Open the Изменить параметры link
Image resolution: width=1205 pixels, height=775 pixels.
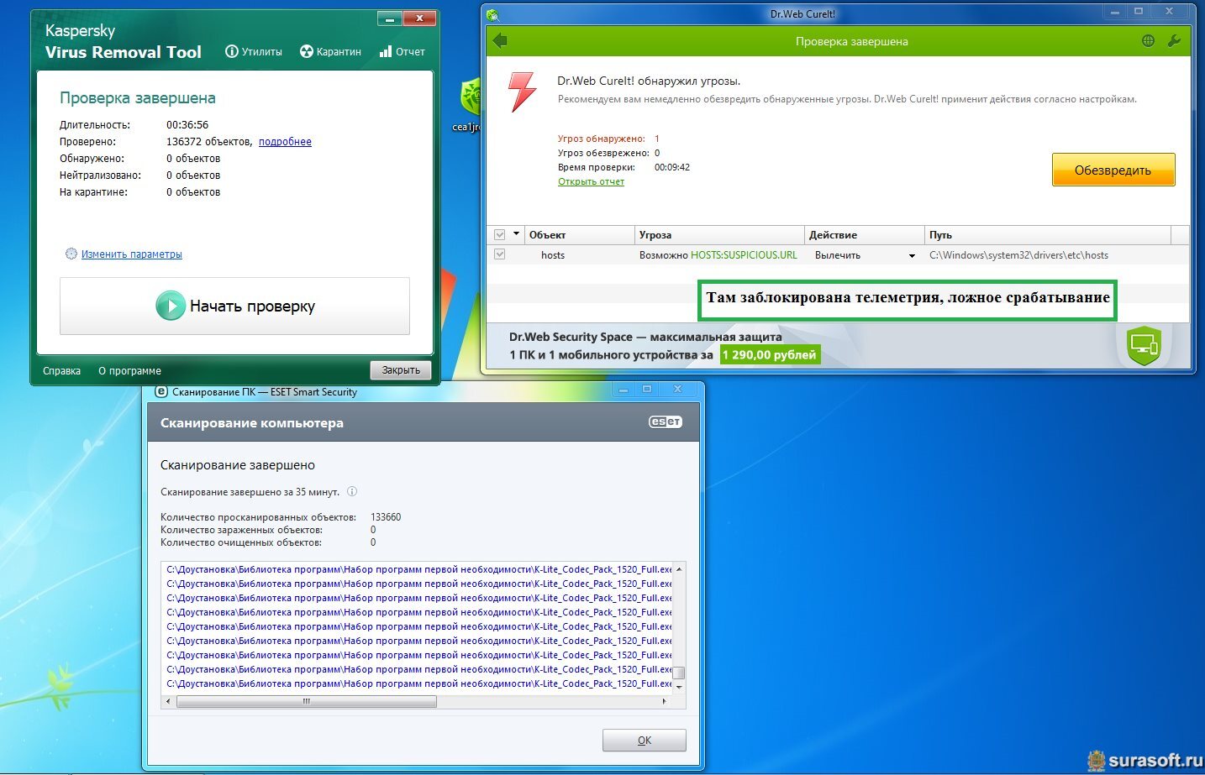coord(132,254)
